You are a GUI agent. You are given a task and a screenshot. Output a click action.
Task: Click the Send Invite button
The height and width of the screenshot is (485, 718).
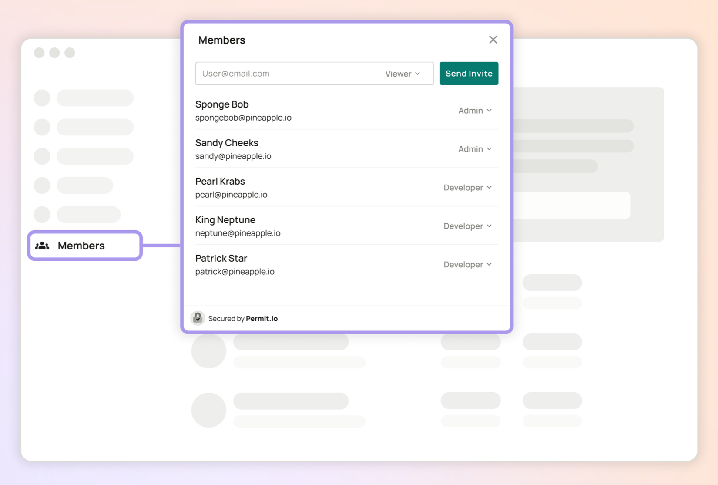[469, 73]
